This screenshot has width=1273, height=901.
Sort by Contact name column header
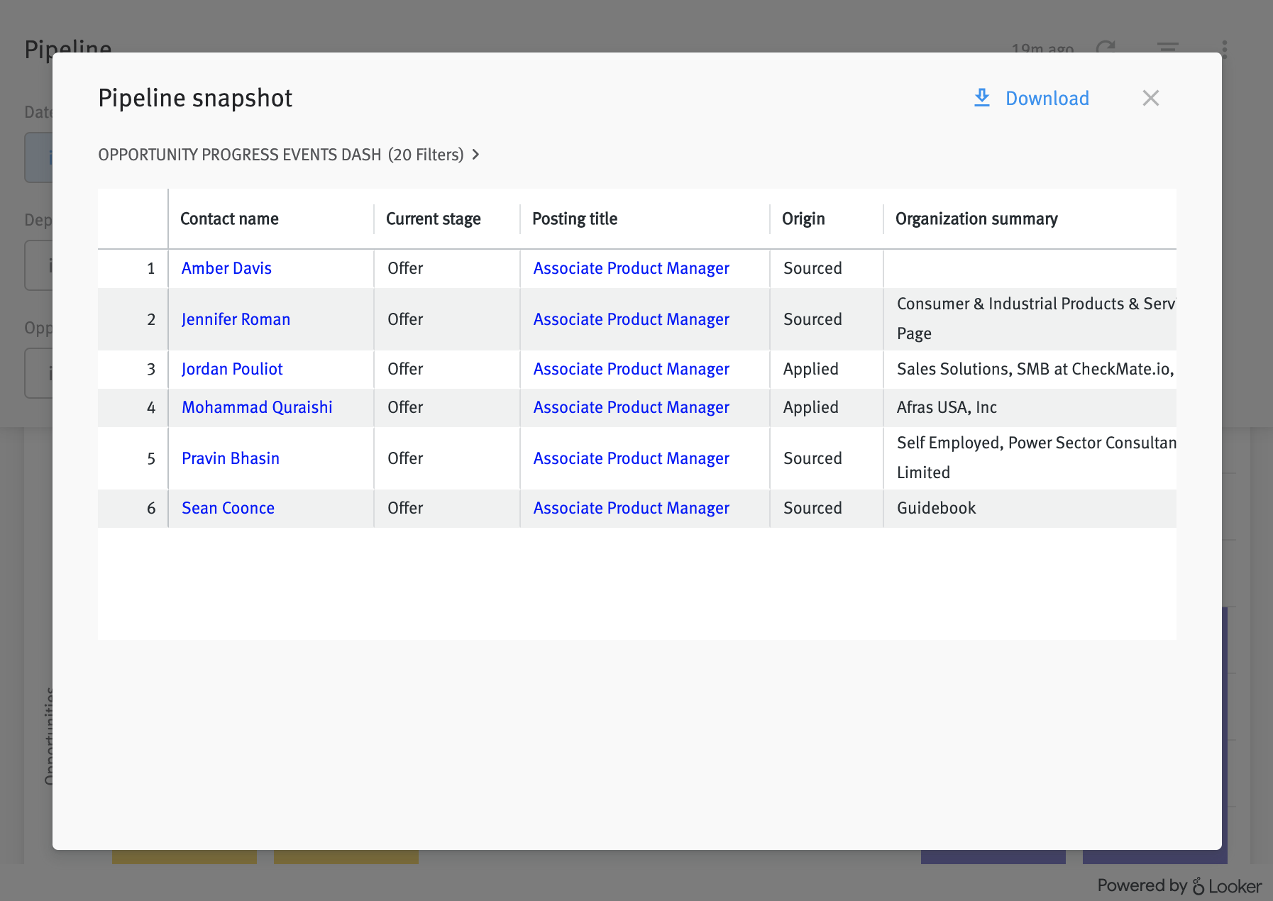point(229,219)
